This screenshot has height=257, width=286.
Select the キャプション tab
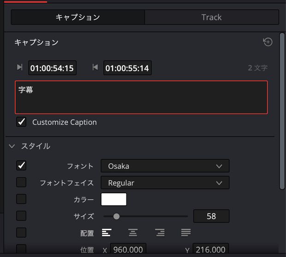pos(78,18)
